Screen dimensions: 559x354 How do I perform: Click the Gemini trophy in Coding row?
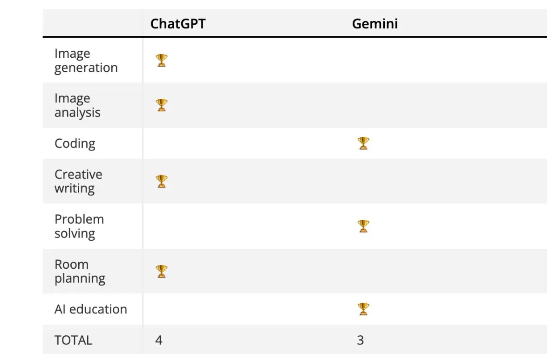point(363,143)
